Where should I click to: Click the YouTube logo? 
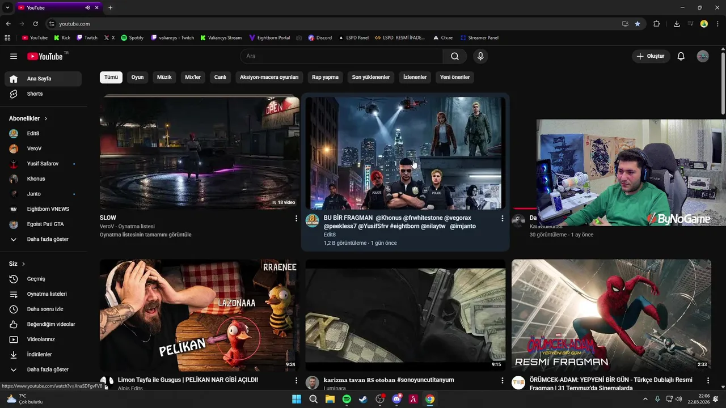click(x=45, y=56)
